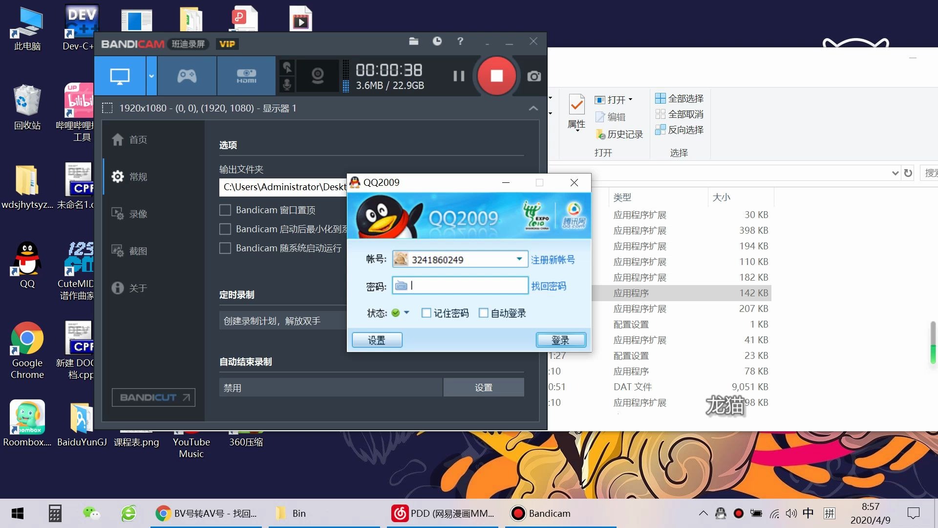The image size is (938, 528).
Task: Click Bandicam output folder path field
Action: (x=283, y=187)
